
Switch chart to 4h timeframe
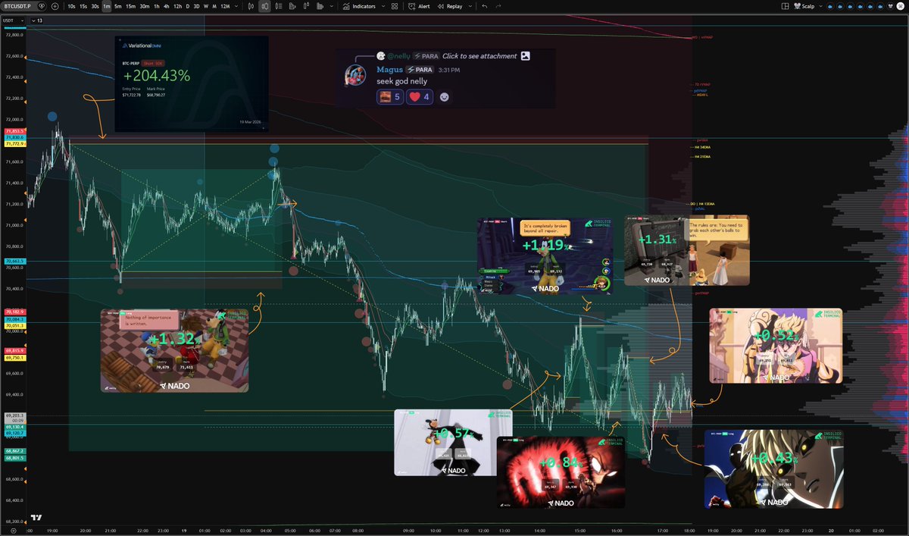(x=167, y=6)
